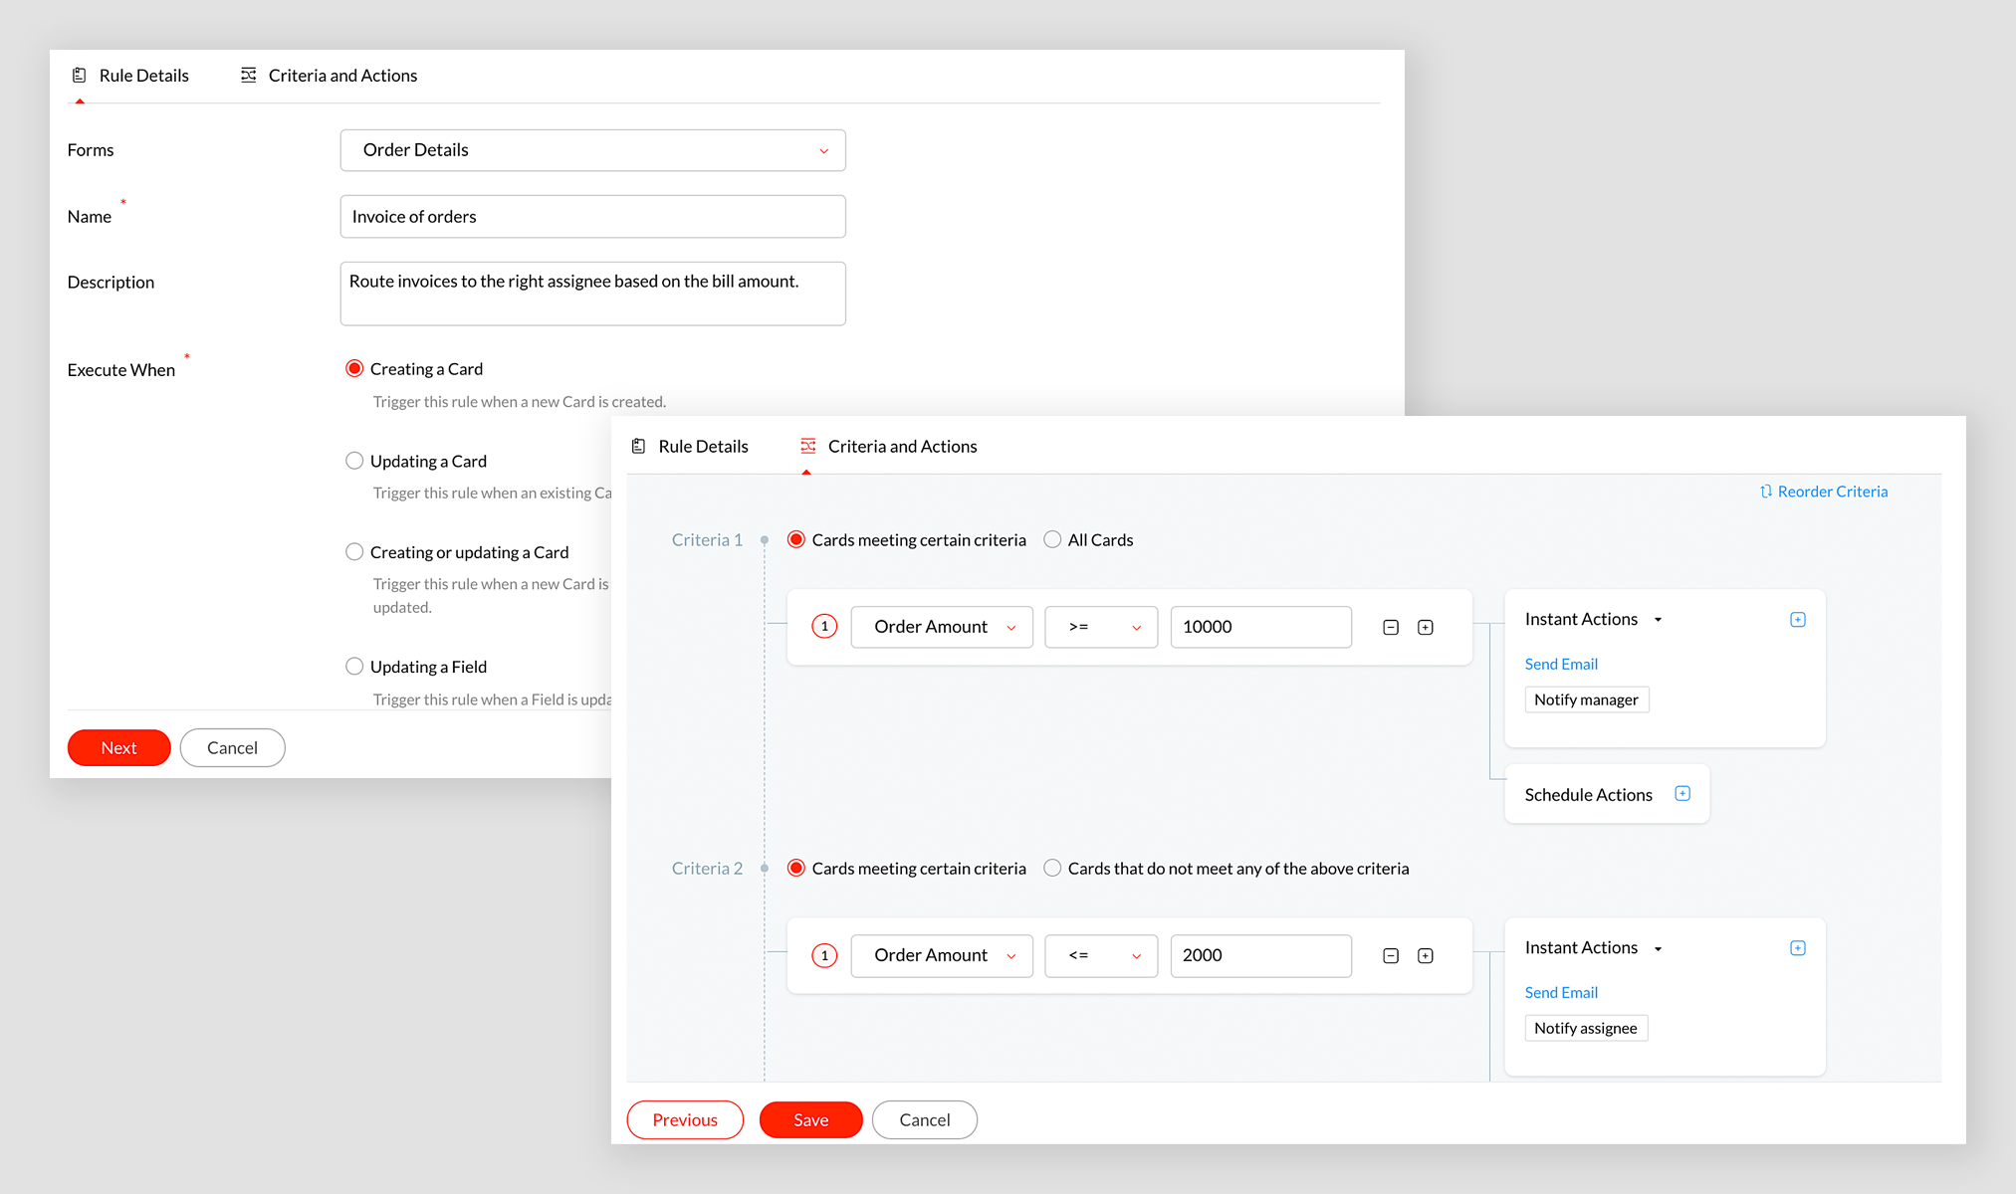Add a condition row in Criteria 1 (plus icon)
2016x1194 pixels.
click(1426, 627)
